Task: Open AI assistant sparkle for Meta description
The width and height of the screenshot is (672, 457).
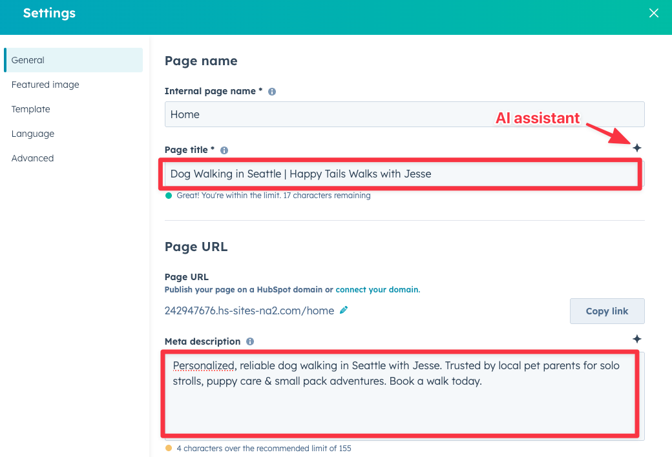Action: (637, 338)
